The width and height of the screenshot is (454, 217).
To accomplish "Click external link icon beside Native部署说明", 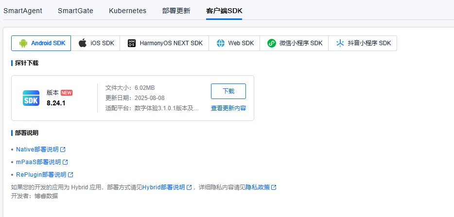I will point(63,150).
